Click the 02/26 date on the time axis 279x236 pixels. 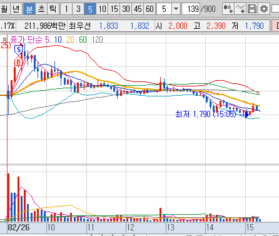[19, 227]
